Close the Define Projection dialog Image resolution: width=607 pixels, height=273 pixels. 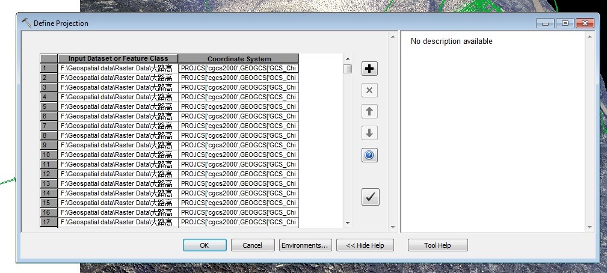point(585,23)
